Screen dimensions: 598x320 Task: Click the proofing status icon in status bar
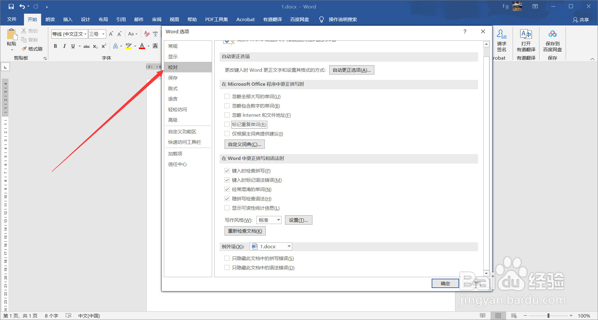click(x=69, y=316)
